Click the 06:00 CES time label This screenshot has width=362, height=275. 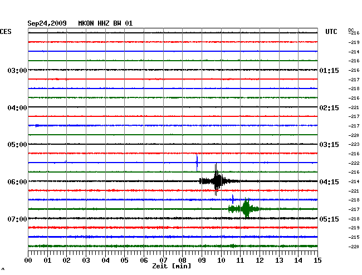(17, 182)
